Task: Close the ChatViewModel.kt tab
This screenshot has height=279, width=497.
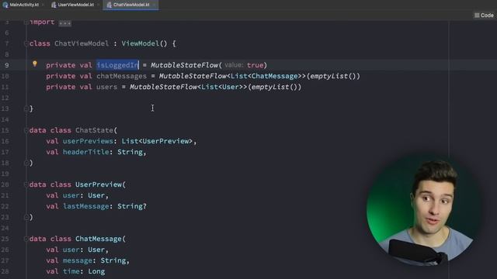Action: pyautogui.click(x=154, y=5)
